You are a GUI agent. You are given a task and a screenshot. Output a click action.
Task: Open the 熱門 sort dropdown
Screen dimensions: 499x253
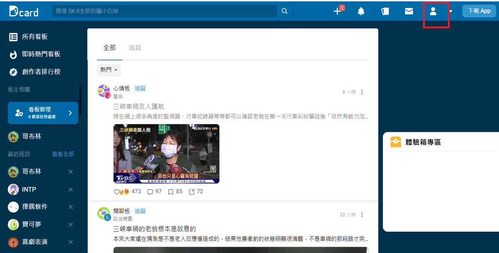(x=109, y=70)
